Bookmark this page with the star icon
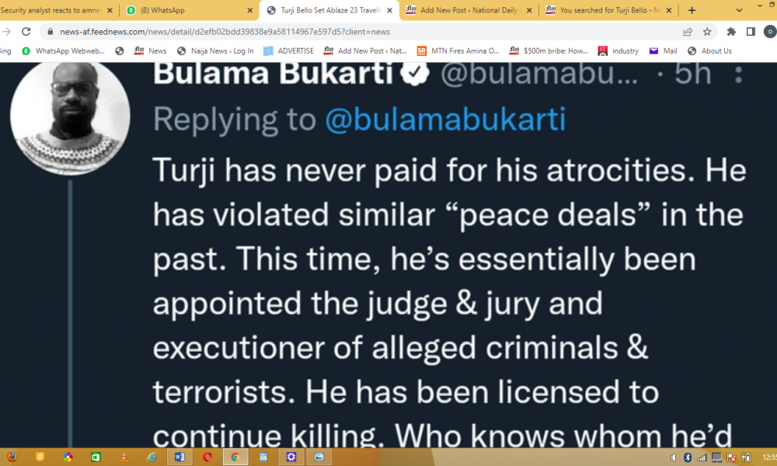This screenshot has width=777, height=466. (x=707, y=32)
